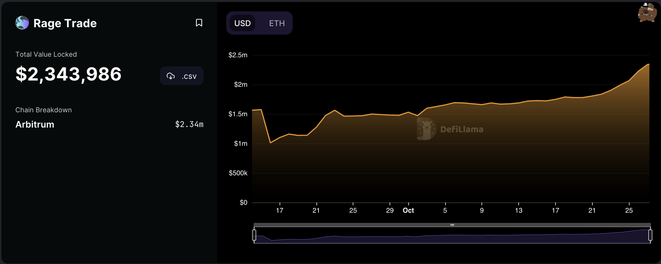Viewport: 661px width, 264px height.
Task: Click the Rage Trade title text
Action: coord(65,23)
